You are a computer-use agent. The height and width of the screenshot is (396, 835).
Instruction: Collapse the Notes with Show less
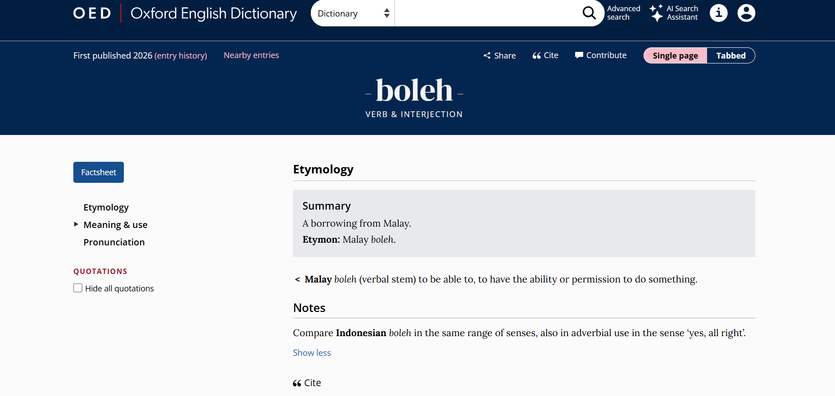[312, 353]
